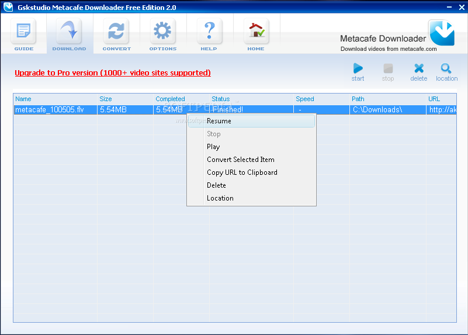468x335 pixels.
Task: Select Convert Selected Item
Action: (251, 160)
